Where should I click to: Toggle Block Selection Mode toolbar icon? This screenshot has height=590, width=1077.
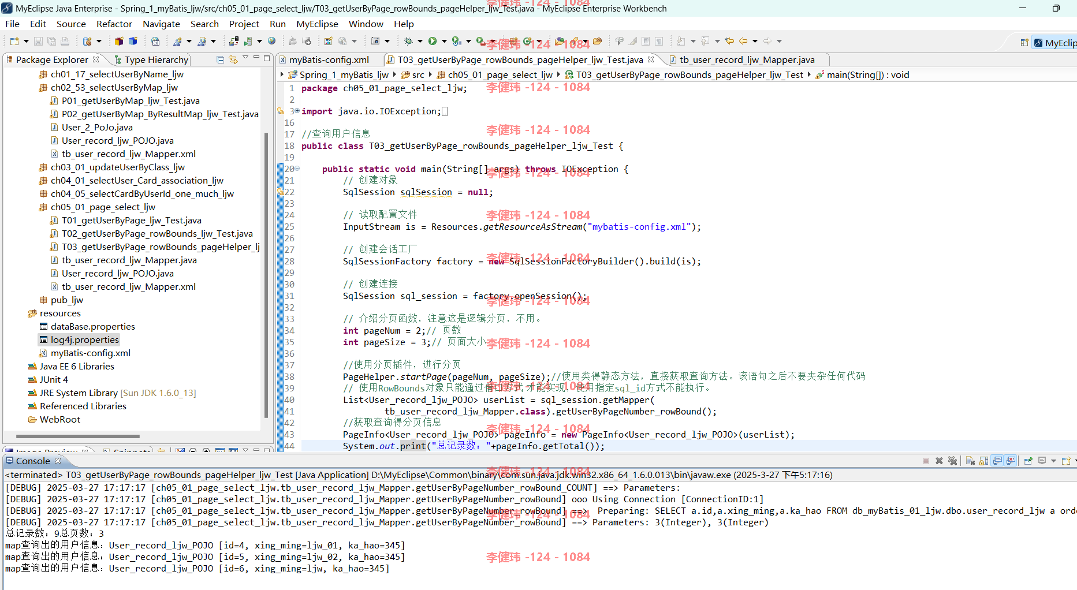(646, 42)
